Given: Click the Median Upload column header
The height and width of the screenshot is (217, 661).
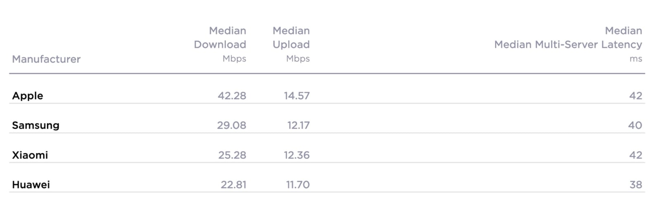Looking at the screenshot, I should tap(291, 38).
